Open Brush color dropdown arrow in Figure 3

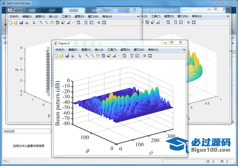(119, 56)
